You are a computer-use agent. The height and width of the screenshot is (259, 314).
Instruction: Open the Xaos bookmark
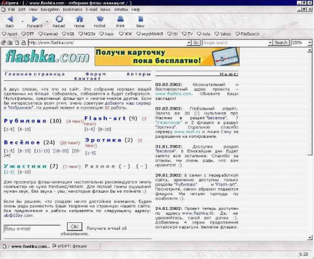coord(106,34)
